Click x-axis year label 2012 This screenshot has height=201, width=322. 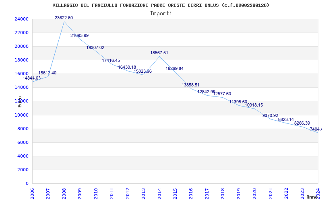click(128, 193)
